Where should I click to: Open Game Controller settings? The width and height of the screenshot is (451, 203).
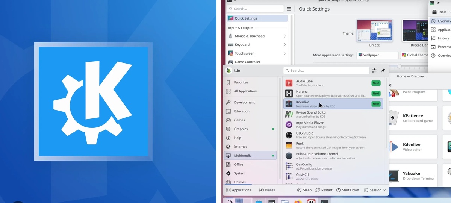[257, 62]
